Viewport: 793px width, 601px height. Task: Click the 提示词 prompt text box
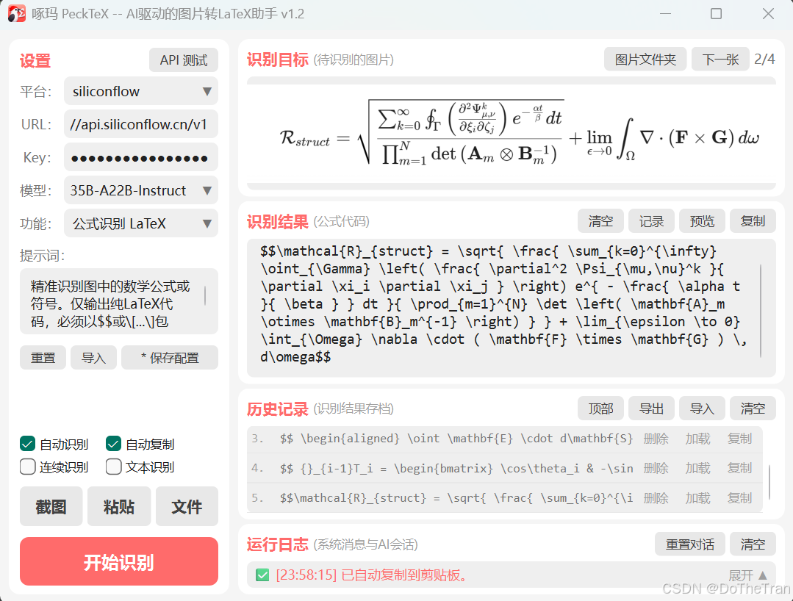click(x=119, y=301)
